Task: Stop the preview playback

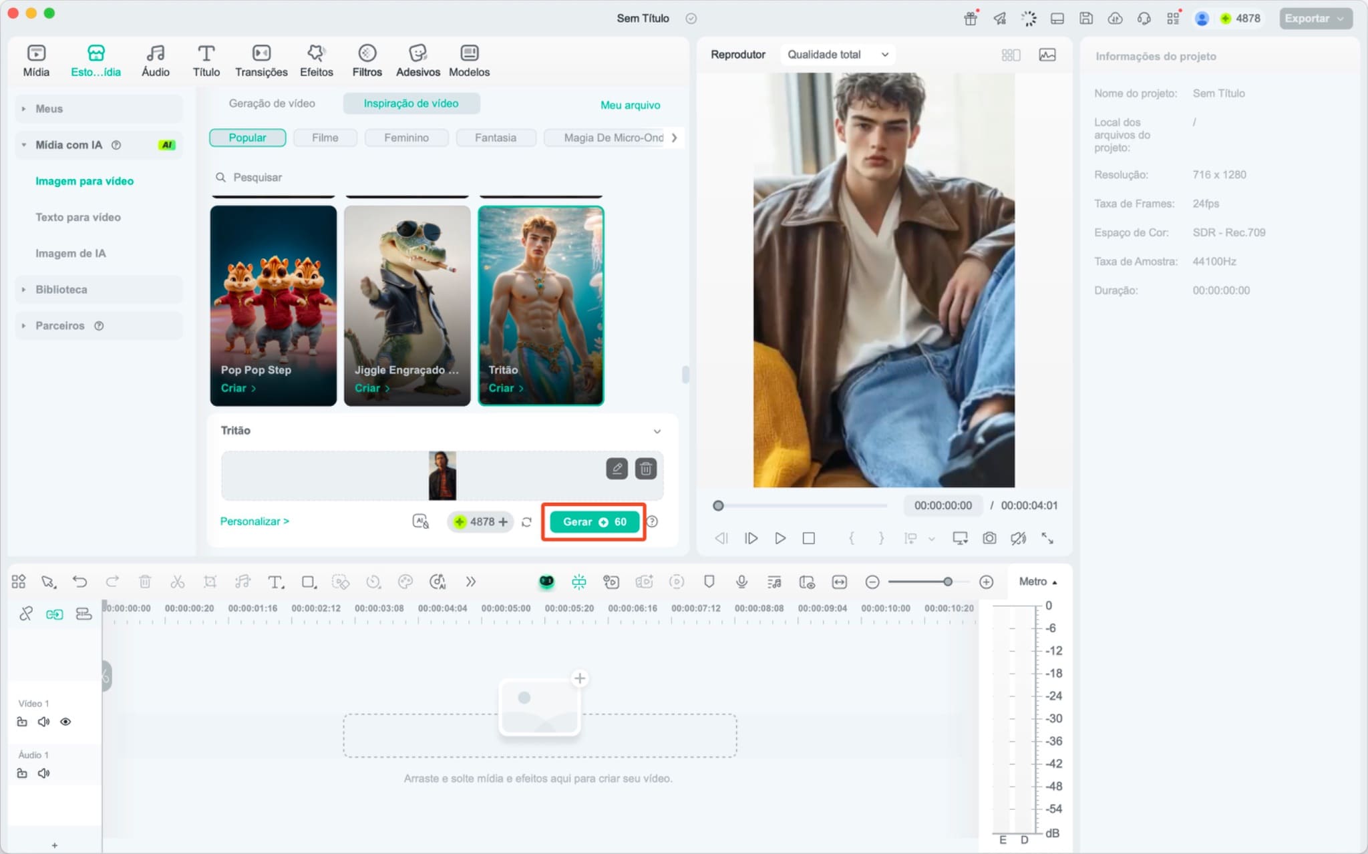Action: point(808,538)
